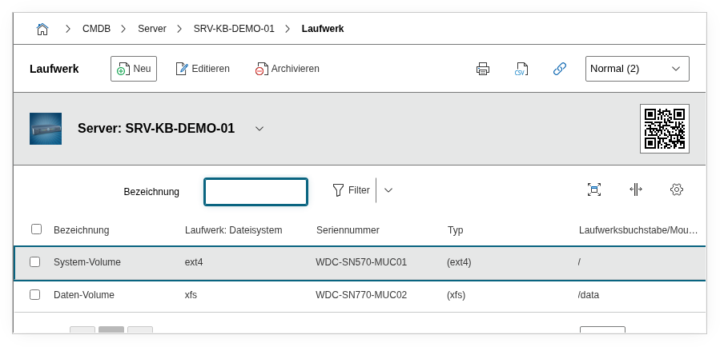Open the Filter dropdown arrow
720x347 pixels.
(388, 190)
